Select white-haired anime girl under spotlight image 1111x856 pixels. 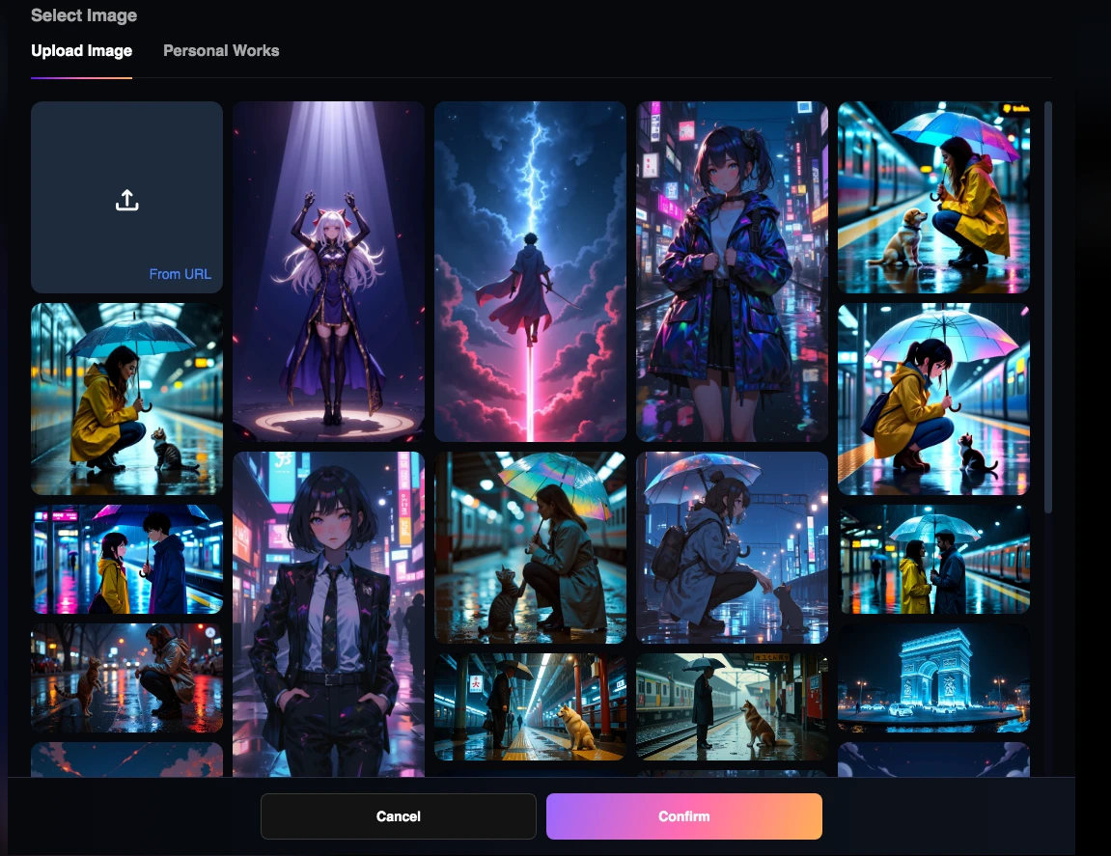pos(328,272)
